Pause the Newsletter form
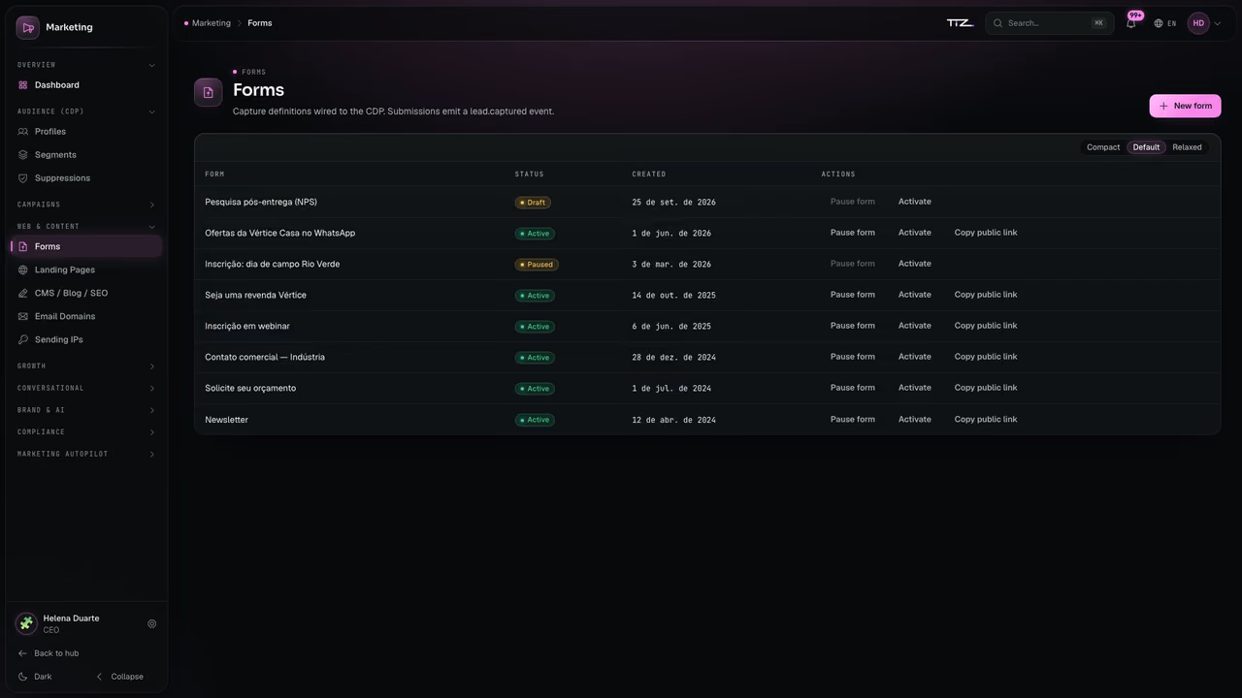This screenshot has height=698, width=1242. (852, 420)
